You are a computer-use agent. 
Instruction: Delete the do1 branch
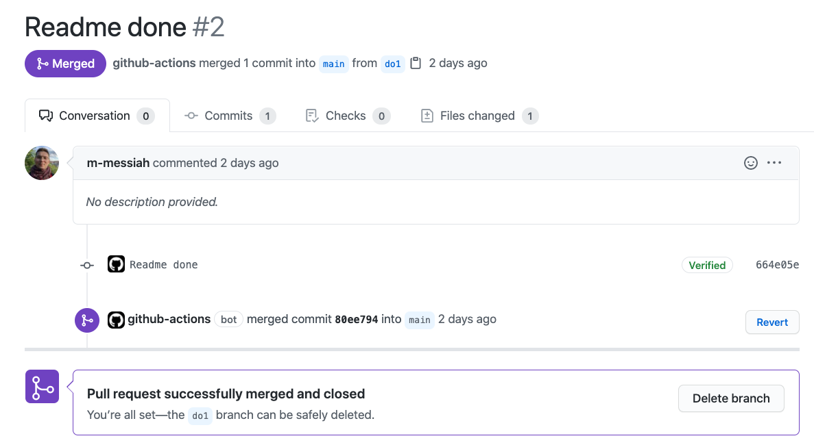[731, 398]
